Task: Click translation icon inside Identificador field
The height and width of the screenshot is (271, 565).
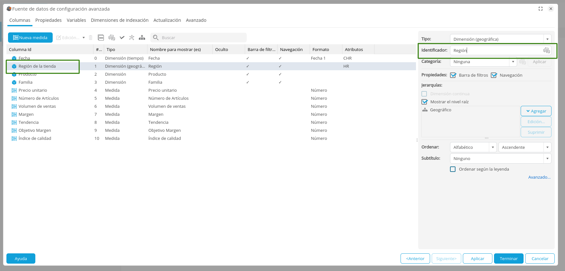Action: 546,50
